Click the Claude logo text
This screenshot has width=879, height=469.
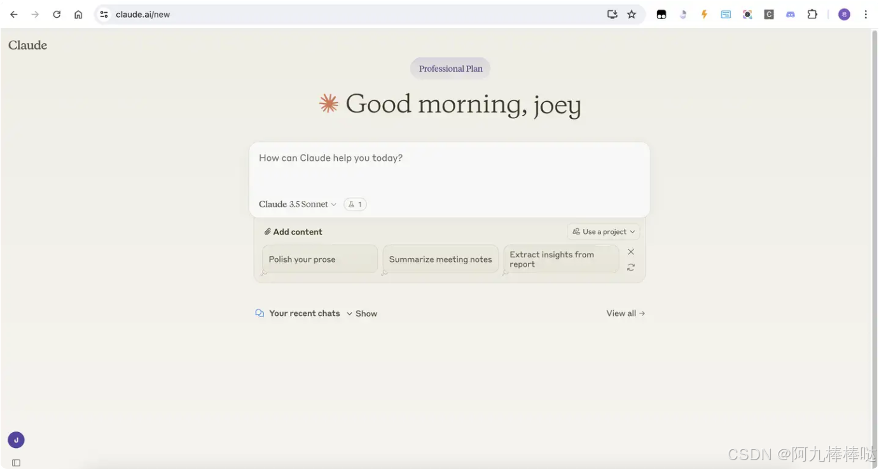coord(27,45)
